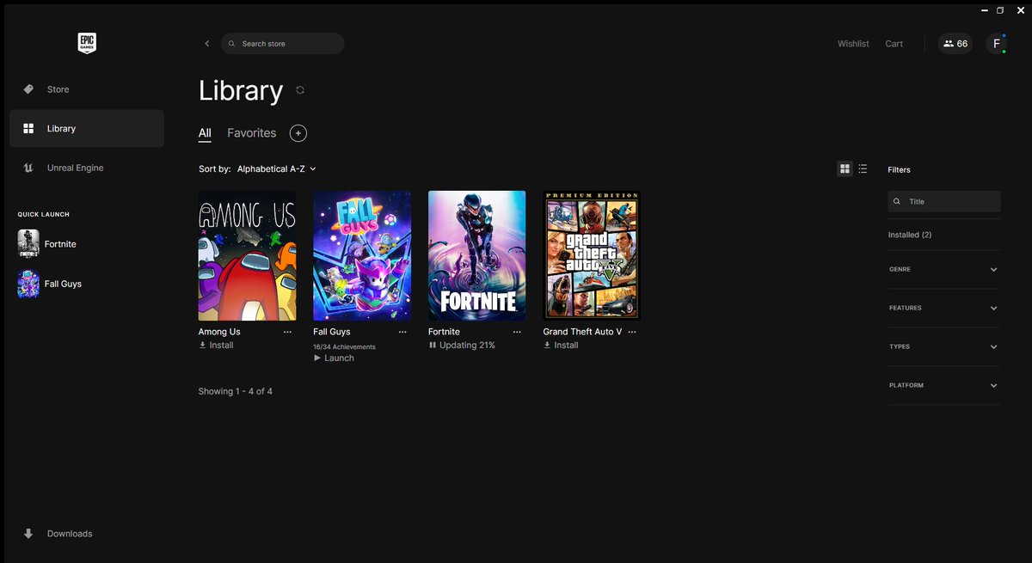Open the profile avatar F menu

pyautogui.click(x=997, y=44)
